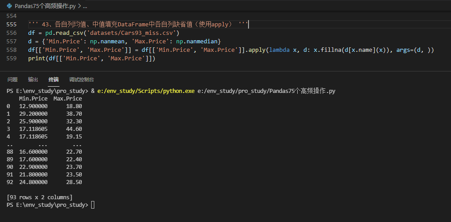Click value 38.70 in terminal row 1
Image resolution: width=451 pixels, height=222 pixels.
pos(74,114)
